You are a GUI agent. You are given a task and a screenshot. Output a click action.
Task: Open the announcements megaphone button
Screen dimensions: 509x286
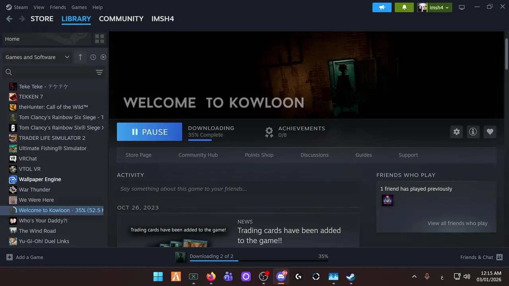point(382,7)
